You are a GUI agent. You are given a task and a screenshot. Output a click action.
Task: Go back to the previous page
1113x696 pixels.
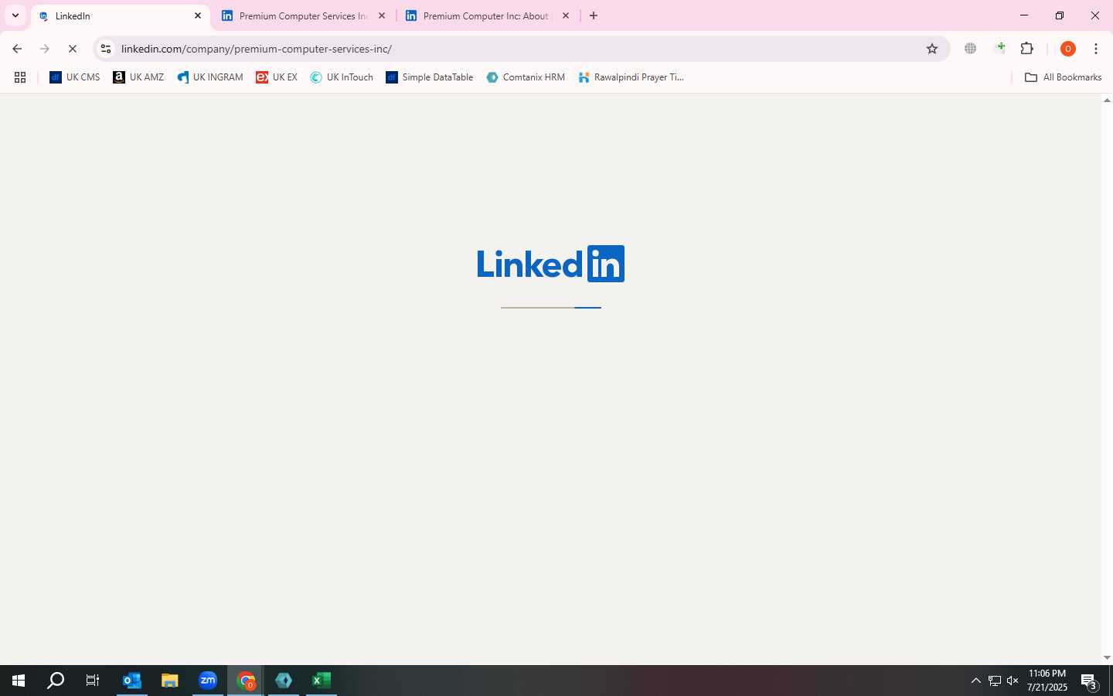tap(17, 49)
